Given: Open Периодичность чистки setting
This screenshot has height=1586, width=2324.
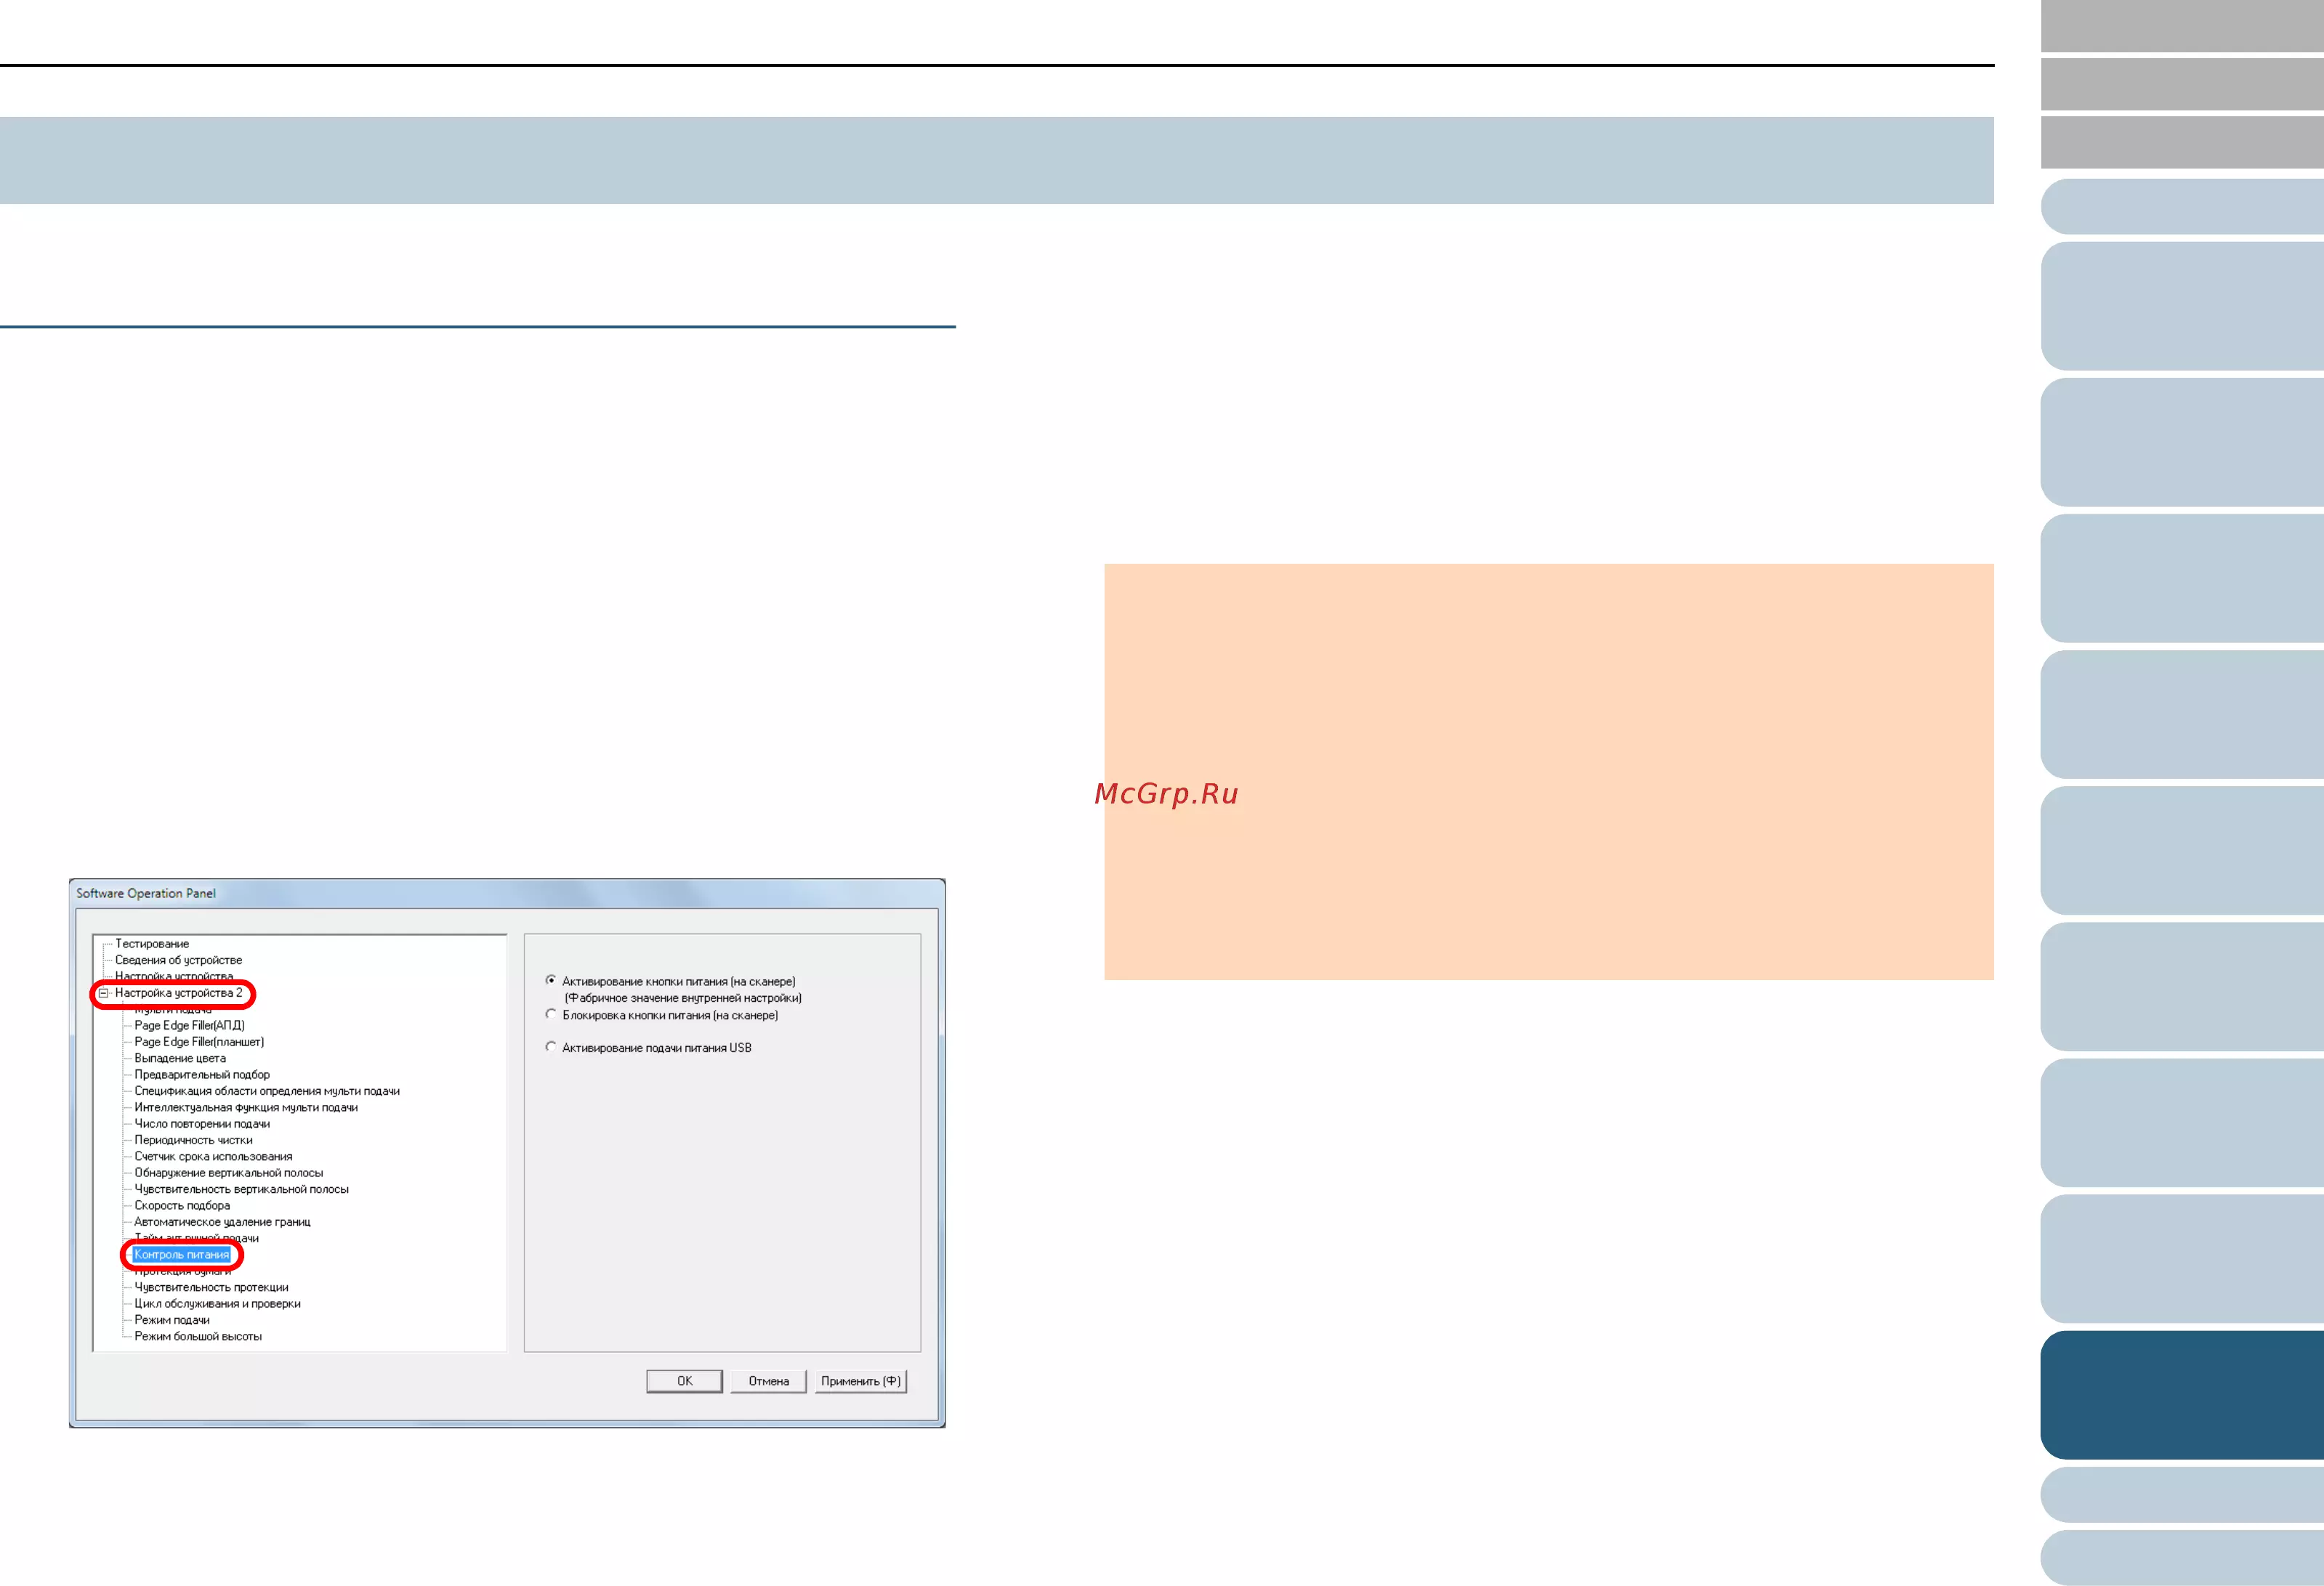Looking at the screenshot, I should point(193,1140).
